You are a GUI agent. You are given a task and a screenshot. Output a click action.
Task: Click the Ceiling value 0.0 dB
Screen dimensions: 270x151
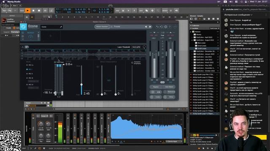click(69, 64)
